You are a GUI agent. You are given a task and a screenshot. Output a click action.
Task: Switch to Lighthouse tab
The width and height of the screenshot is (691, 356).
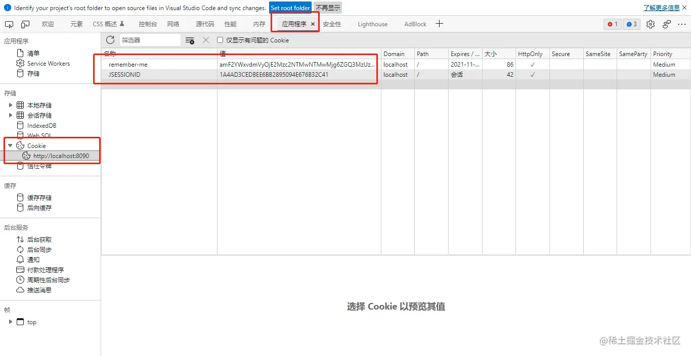(372, 24)
